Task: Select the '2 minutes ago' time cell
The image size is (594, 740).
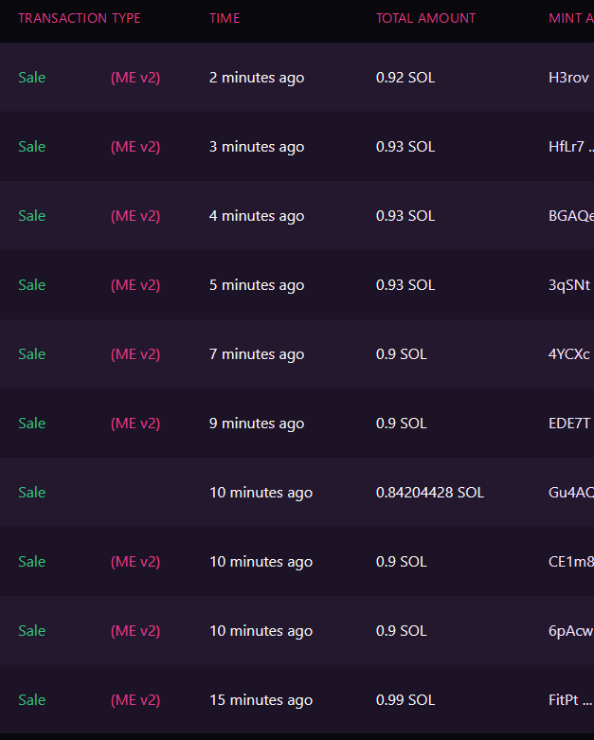Action: (257, 78)
